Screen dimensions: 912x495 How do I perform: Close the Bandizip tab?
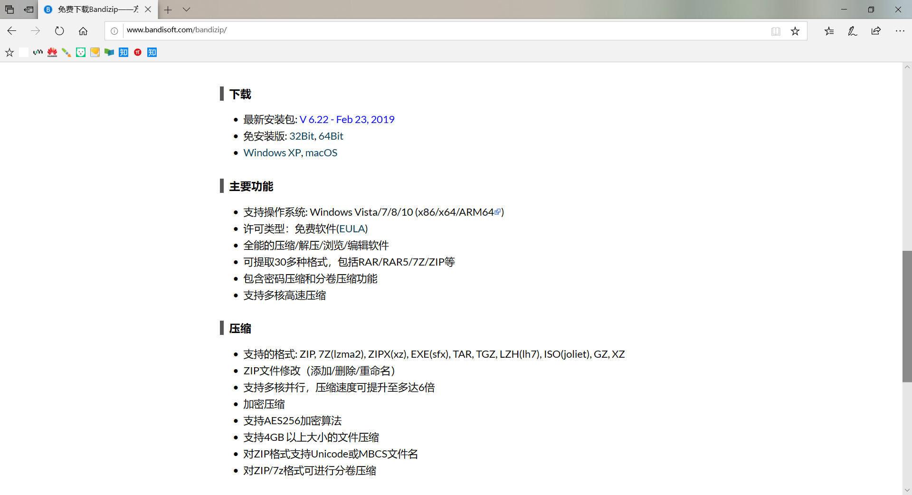coord(148,9)
